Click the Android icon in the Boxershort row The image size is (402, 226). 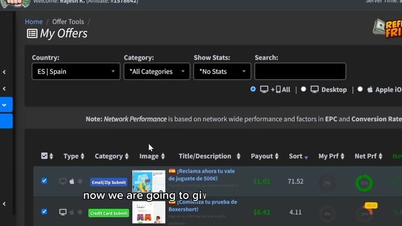coord(80,212)
